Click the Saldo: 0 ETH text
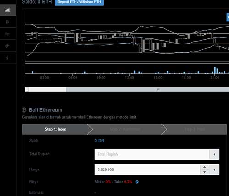Viewport: 229px width, 196px height. pyautogui.click(x=37, y=2)
